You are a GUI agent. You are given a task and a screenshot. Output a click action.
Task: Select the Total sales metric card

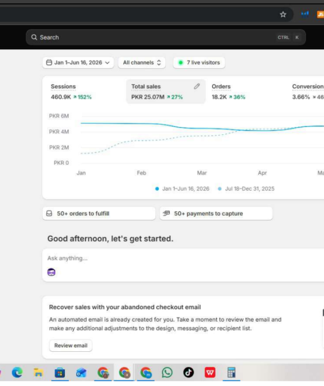click(x=166, y=92)
